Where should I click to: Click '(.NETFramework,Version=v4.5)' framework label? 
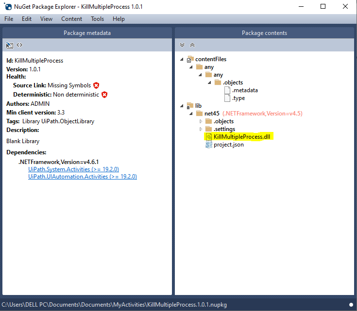(x=262, y=114)
